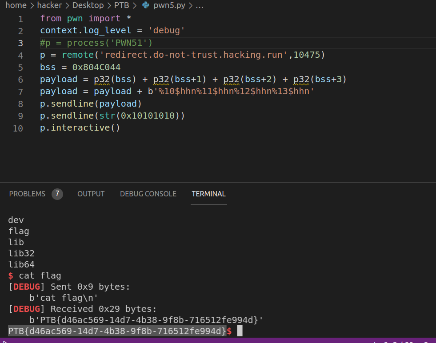This screenshot has width=436, height=343.
Task: Switch to the PROBLEMS panel tab
Action: [27, 194]
